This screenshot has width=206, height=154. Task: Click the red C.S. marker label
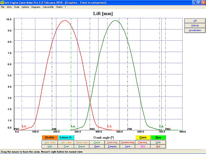[x=109, y=126]
